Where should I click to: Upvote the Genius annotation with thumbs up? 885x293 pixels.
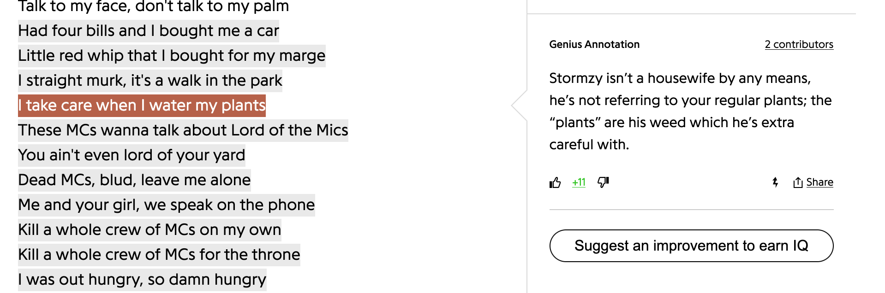coord(555,182)
